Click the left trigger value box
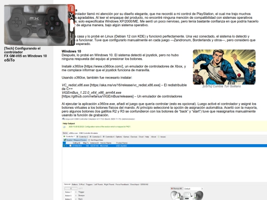267x200 pixels. click(71, 189)
